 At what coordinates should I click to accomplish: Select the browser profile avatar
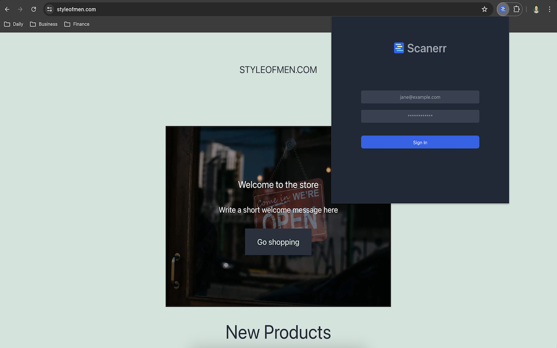(x=536, y=9)
